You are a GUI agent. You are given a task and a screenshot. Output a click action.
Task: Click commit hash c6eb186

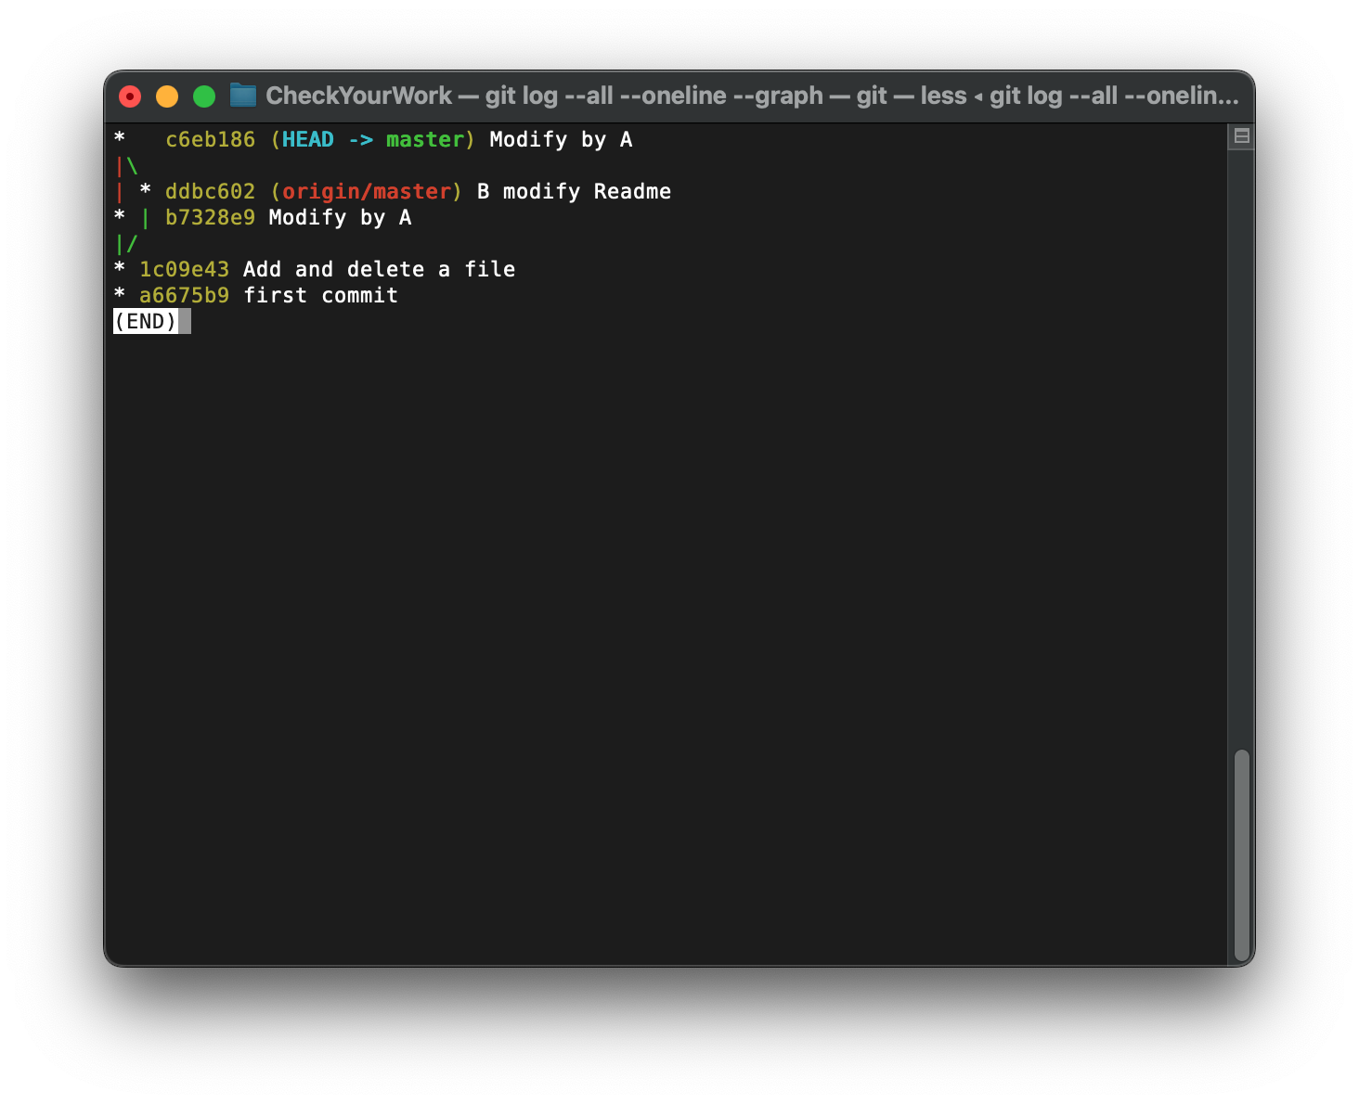click(210, 139)
